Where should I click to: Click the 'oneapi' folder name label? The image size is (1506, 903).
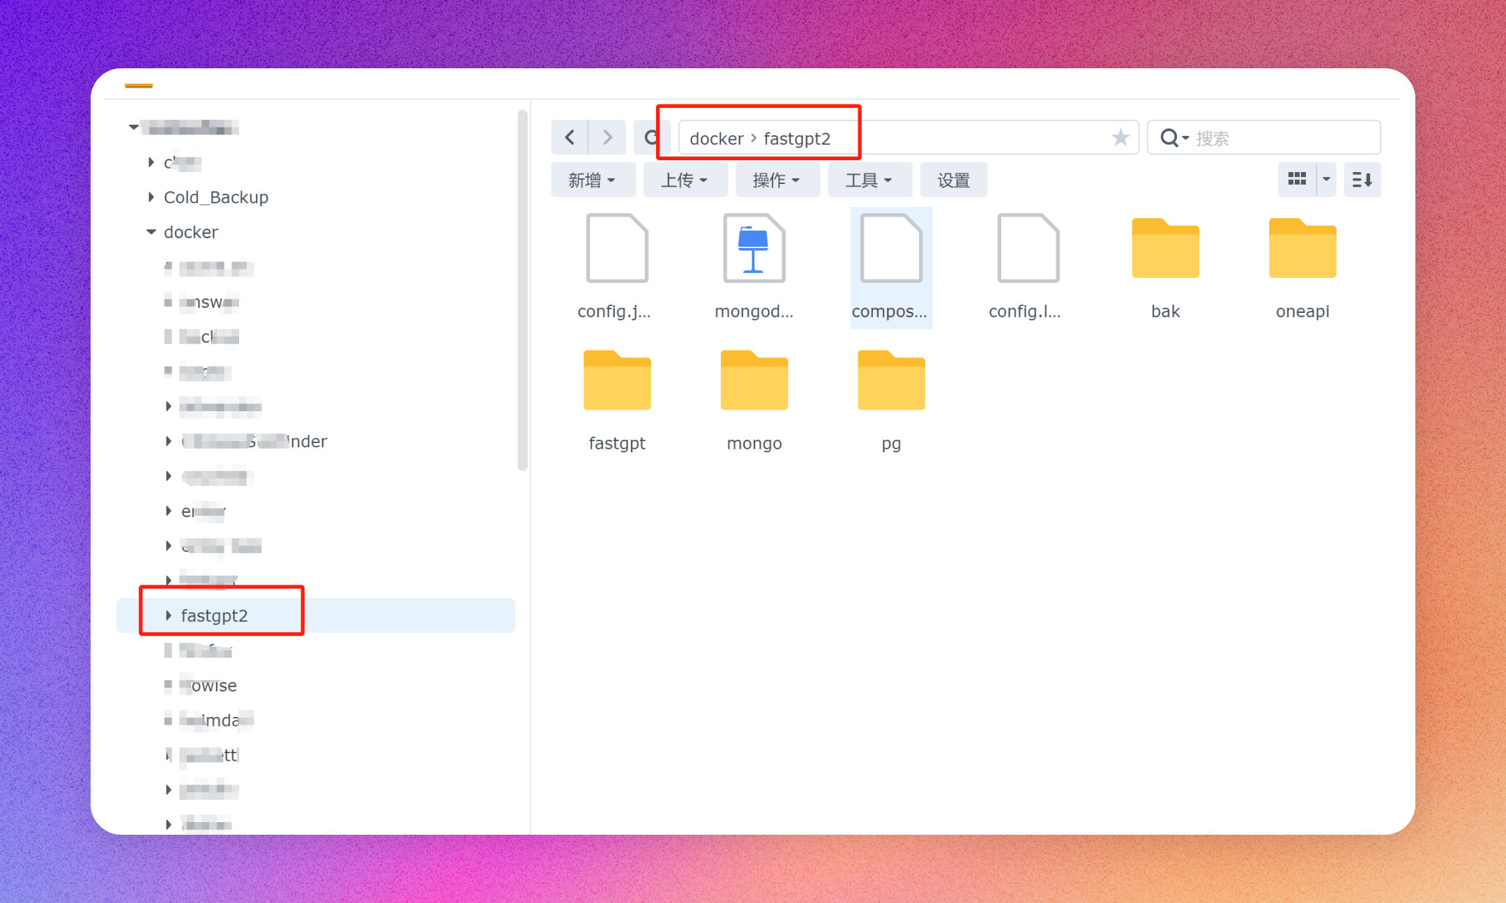coord(1302,311)
